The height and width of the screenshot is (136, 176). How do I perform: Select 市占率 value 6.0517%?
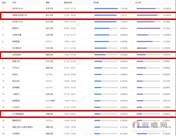coord(166,101)
